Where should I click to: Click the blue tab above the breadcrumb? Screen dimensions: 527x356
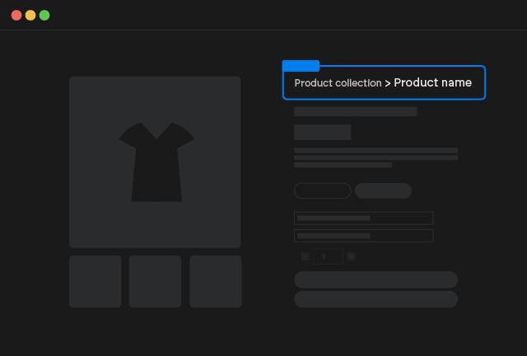tap(301, 66)
